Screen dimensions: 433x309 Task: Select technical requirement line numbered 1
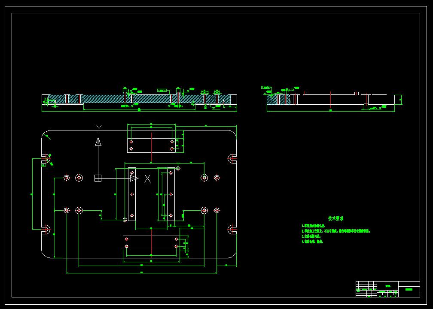click(x=314, y=226)
